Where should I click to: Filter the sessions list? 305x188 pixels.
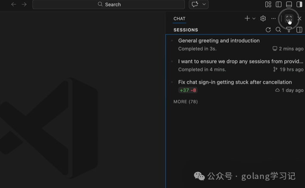(x=289, y=30)
